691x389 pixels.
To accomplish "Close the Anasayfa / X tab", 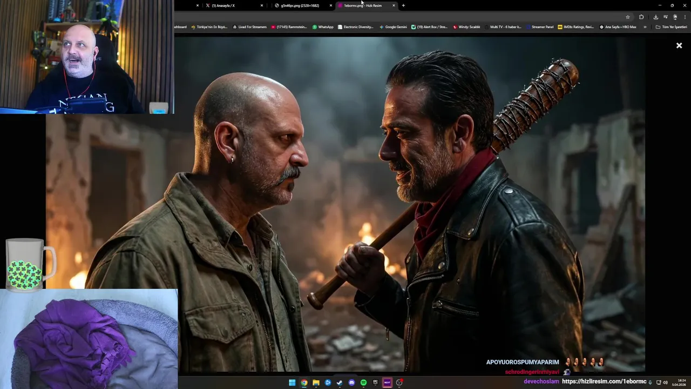I will click(262, 5).
